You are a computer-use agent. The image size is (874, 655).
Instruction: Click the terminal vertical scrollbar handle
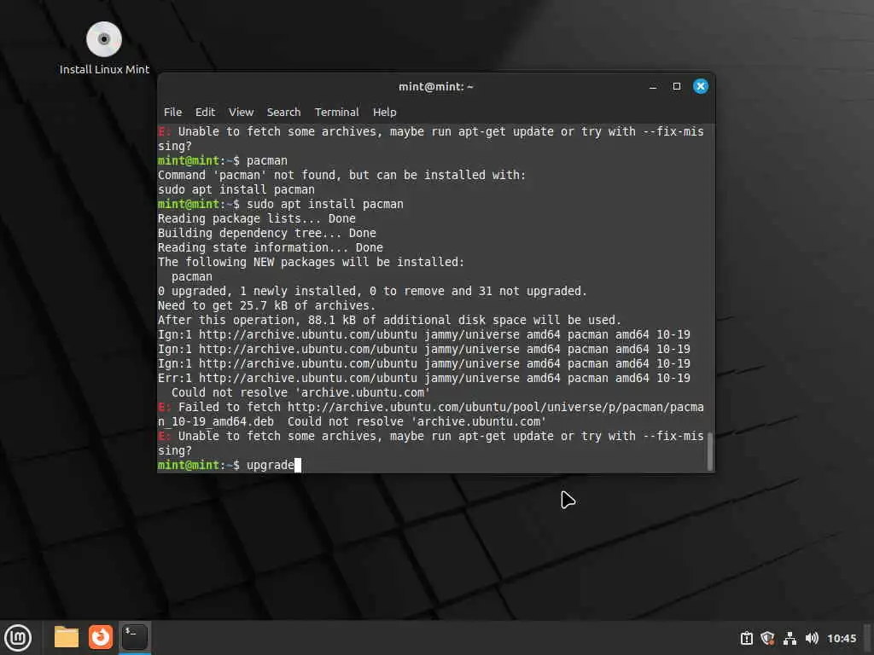(709, 450)
